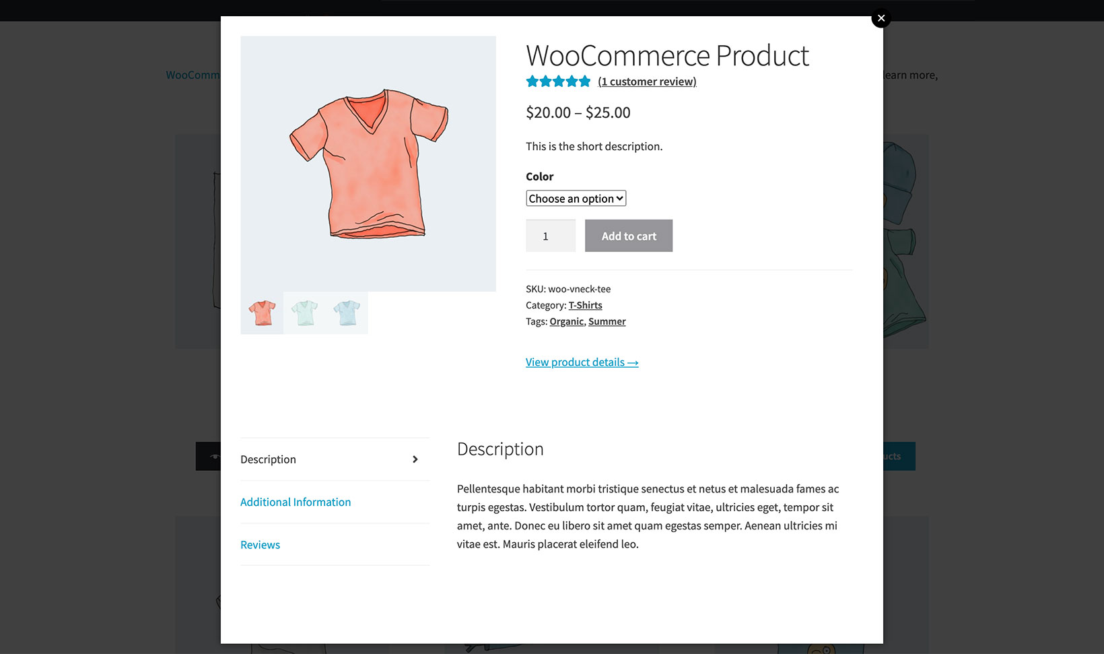Click the chevron next to Description
Screen dimensions: 1104x654
click(415, 459)
